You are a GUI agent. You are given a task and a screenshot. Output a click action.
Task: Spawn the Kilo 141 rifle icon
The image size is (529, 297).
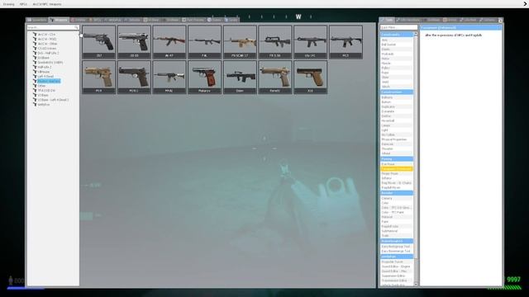tap(311, 42)
